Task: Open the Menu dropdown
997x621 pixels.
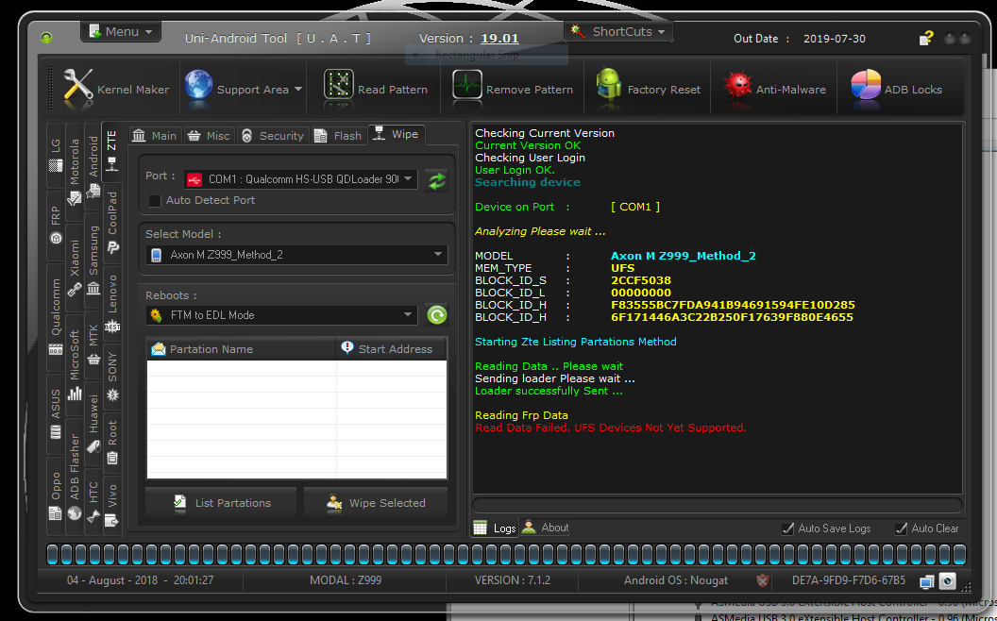Action: point(121,31)
